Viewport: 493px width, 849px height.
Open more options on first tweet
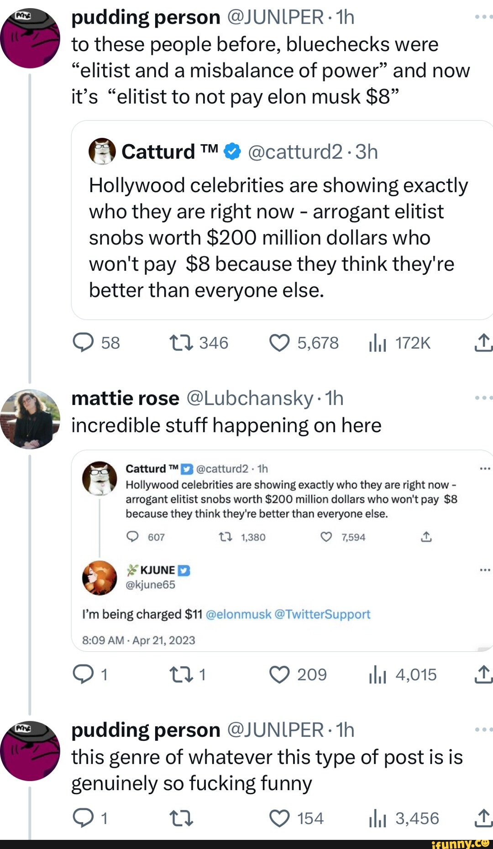pos(483,17)
